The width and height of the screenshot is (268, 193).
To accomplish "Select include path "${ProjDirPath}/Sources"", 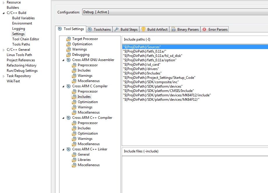I will coord(195,47).
